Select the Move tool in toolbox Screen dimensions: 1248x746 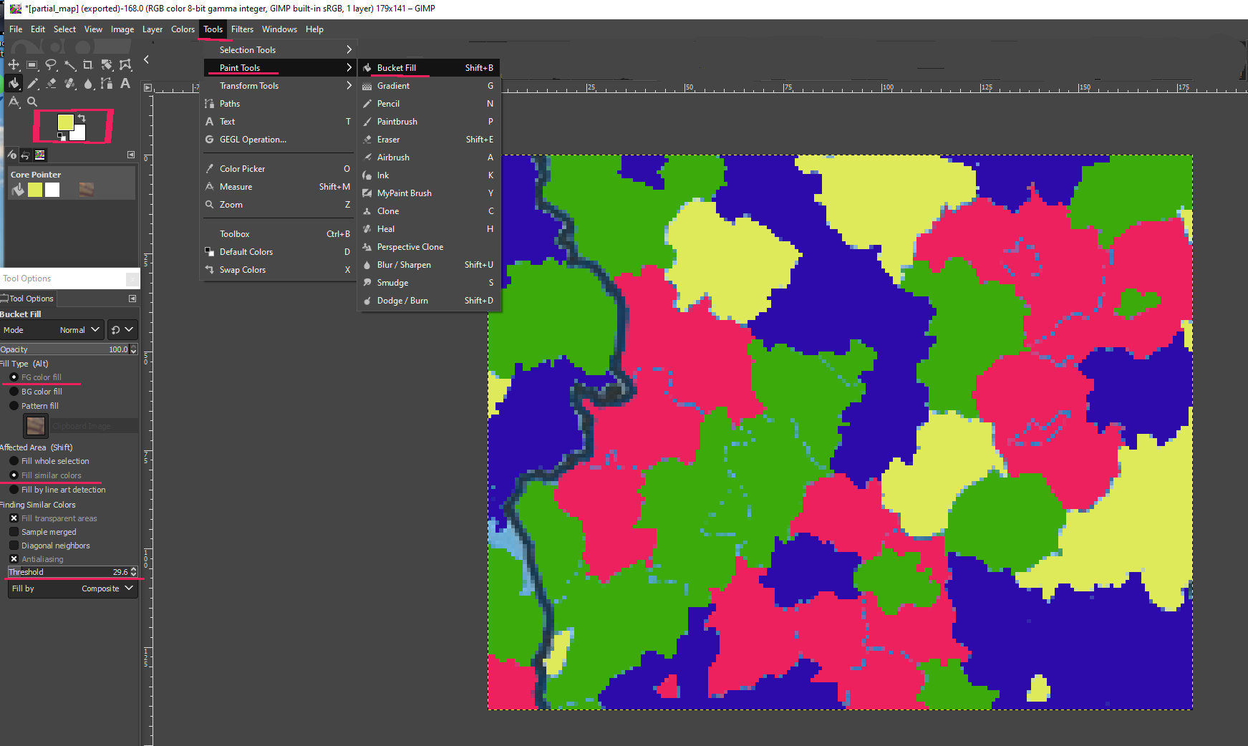(14, 65)
